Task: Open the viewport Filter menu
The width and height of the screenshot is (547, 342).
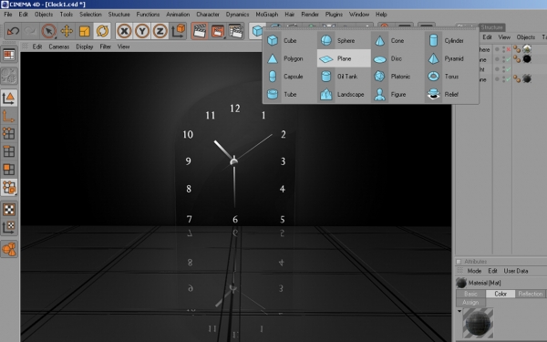Action: [106, 47]
